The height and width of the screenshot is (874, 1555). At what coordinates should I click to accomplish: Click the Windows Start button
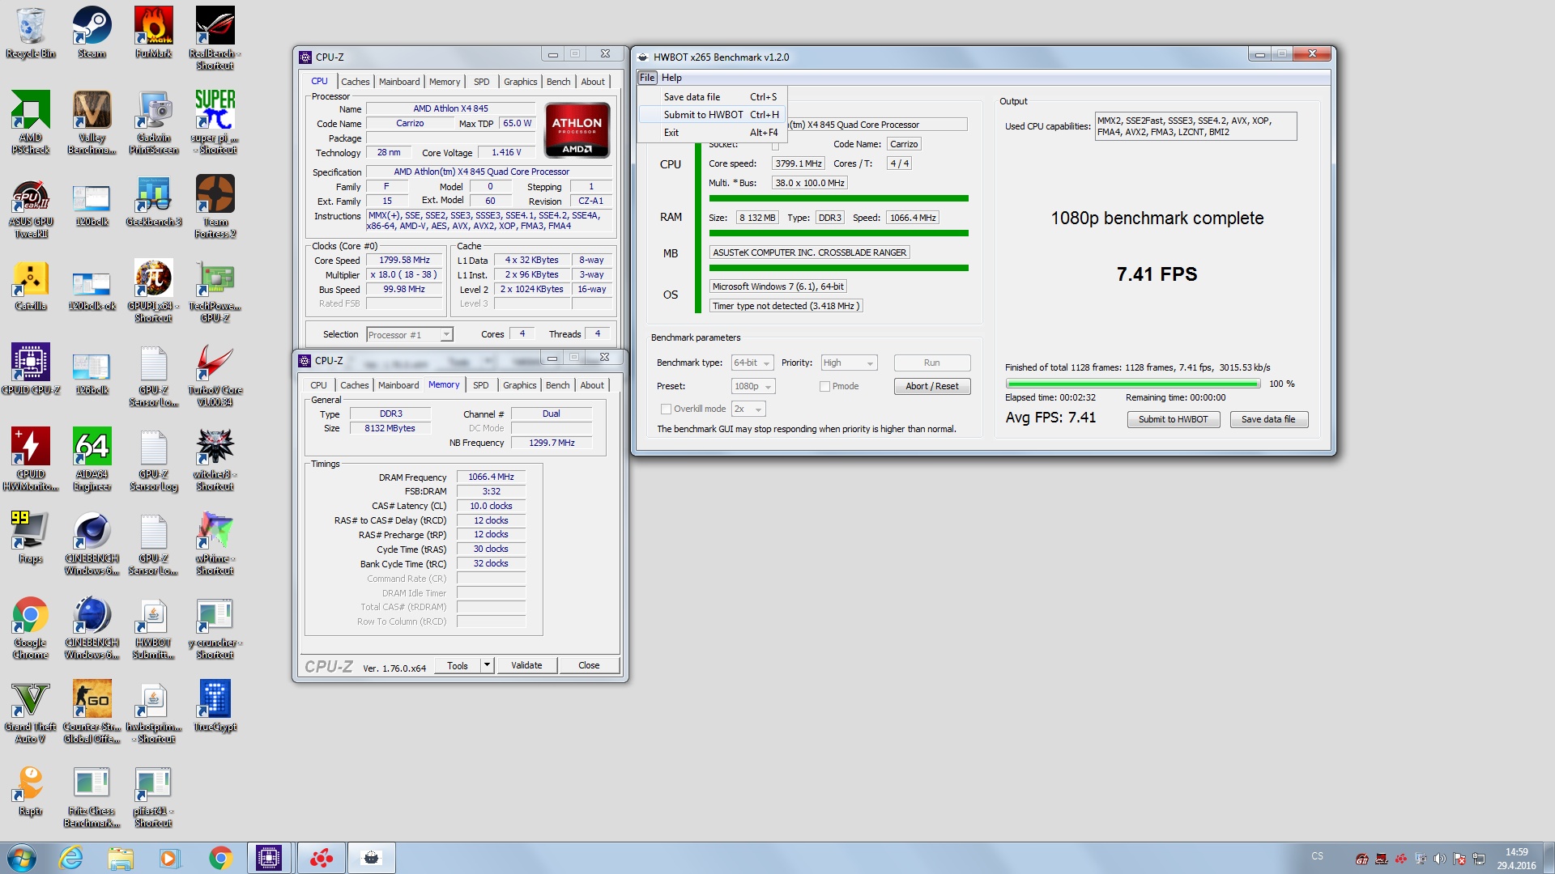(22, 858)
